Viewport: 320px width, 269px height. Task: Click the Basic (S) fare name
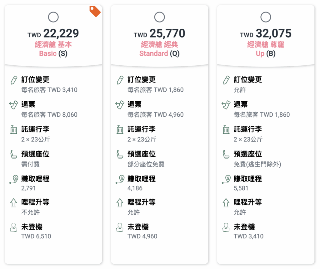coord(53,53)
